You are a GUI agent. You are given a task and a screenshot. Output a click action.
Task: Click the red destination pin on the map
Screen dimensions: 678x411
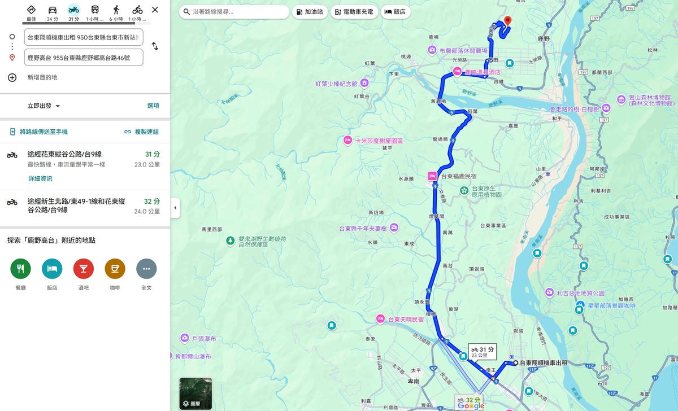(507, 21)
